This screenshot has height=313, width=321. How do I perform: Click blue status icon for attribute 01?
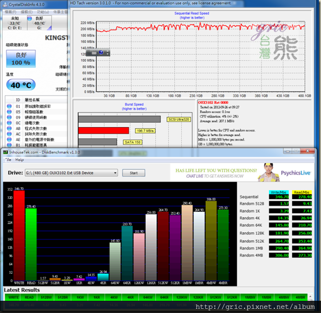pyautogui.click(x=9, y=106)
